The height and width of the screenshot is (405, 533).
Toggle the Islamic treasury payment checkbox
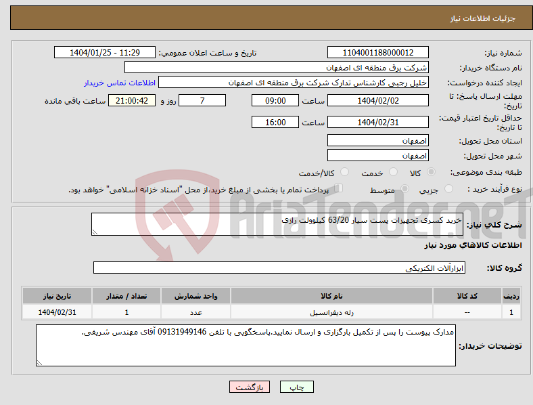339,188
